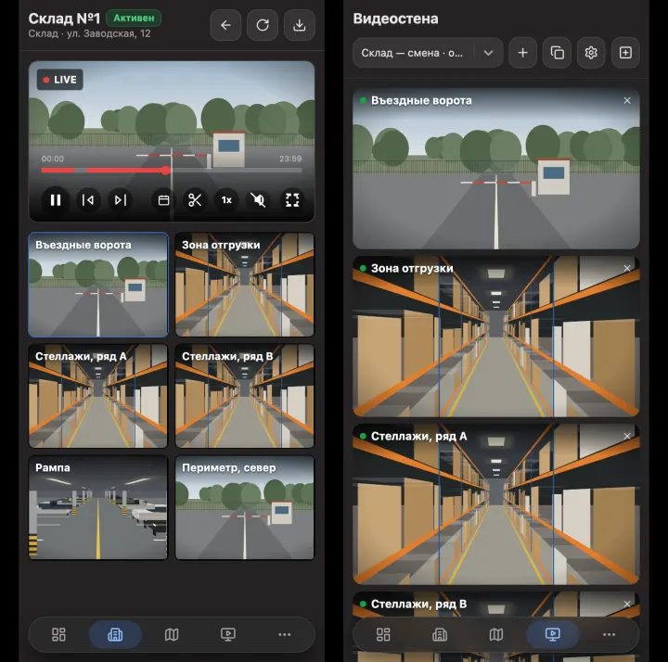
Task: Click the address ул. Заводская, 12
Action: tap(109, 33)
